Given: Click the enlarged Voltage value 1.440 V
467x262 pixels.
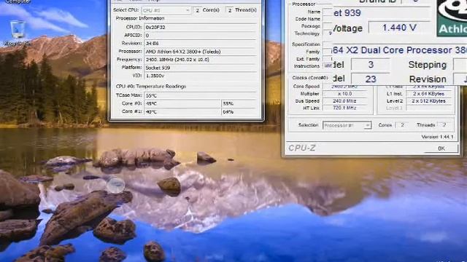Looking at the screenshot, I should 399,28.
